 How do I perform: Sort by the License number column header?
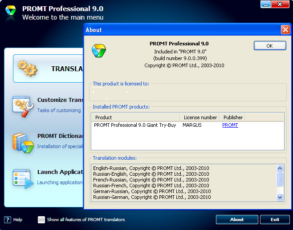pyautogui.click(x=200, y=117)
